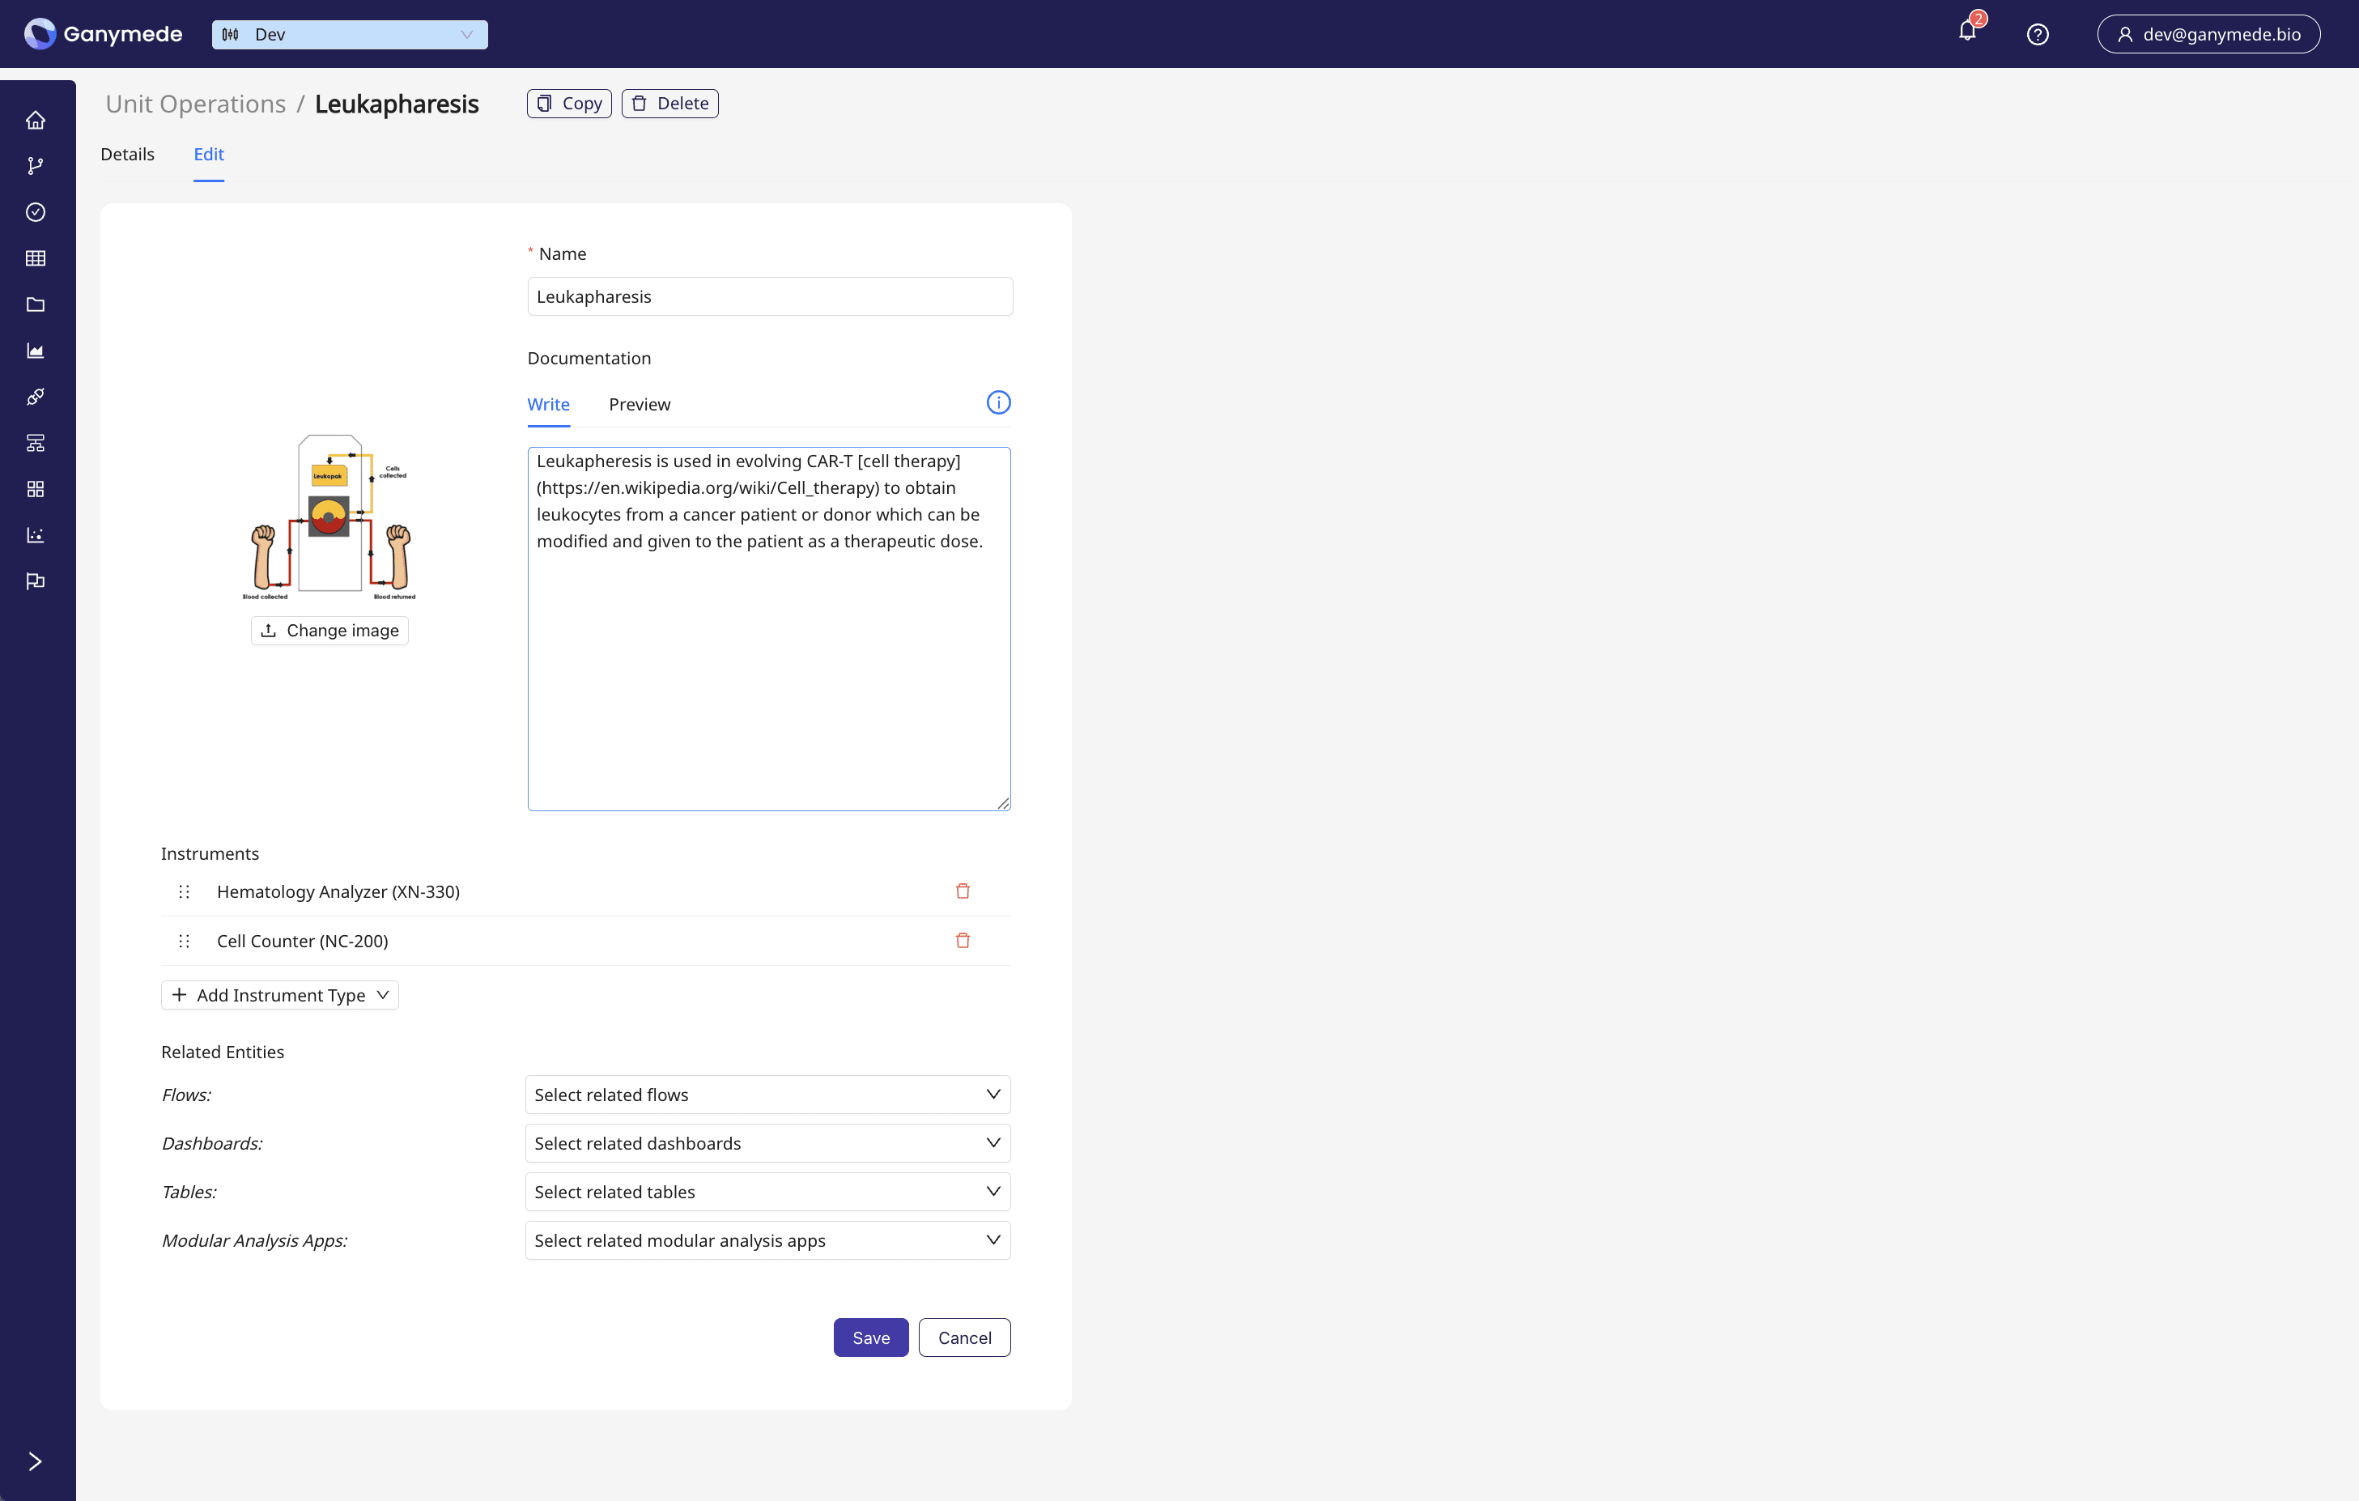Delete the Hematology Analyzer instrument row
Viewport: 2359px width, 1501px height.
[962, 891]
